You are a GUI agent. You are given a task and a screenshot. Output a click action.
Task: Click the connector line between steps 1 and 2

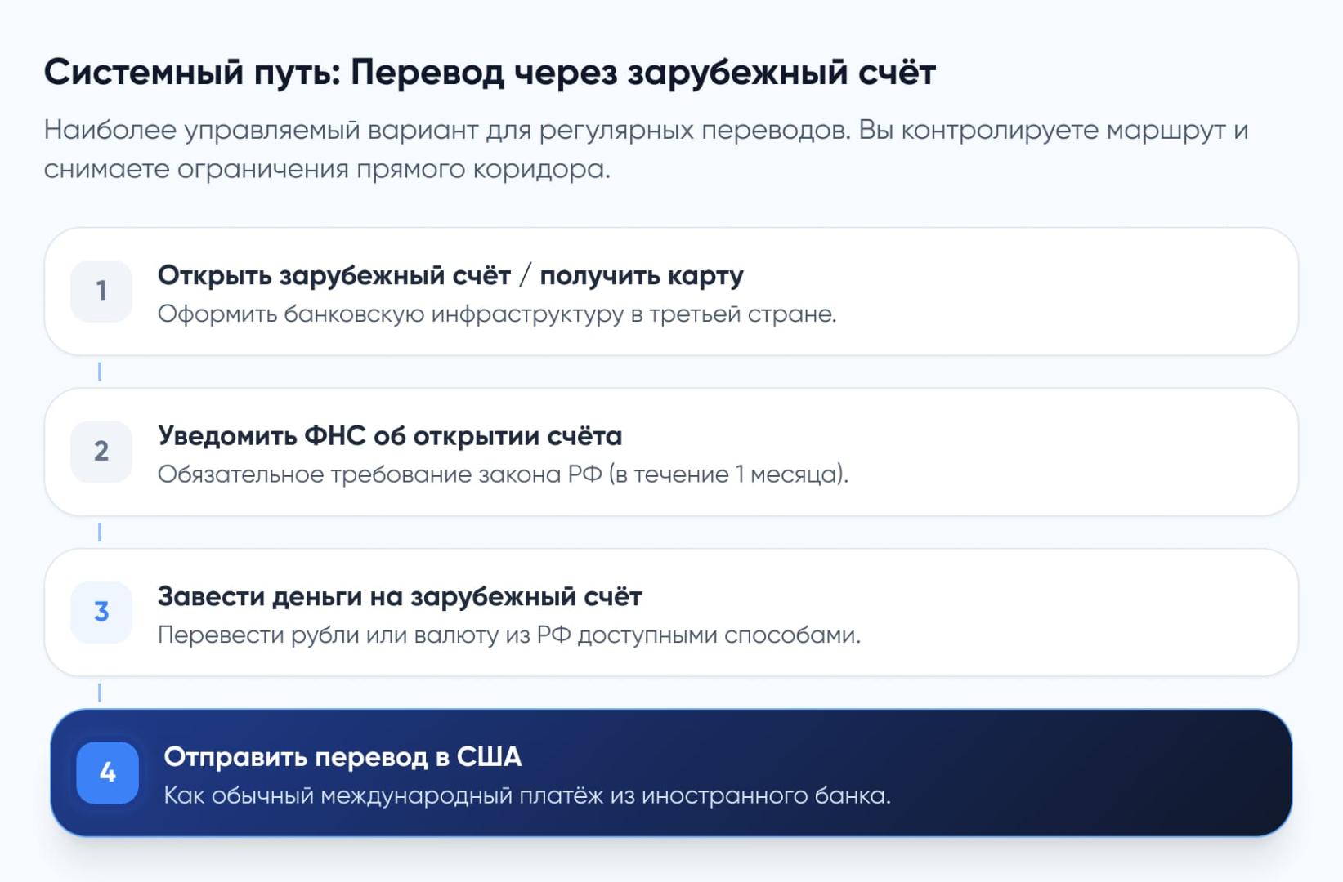point(100,372)
